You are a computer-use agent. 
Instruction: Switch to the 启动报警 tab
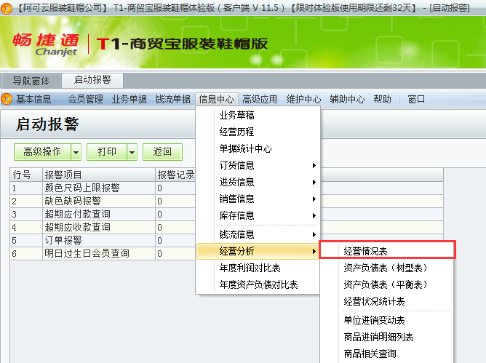tap(92, 80)
